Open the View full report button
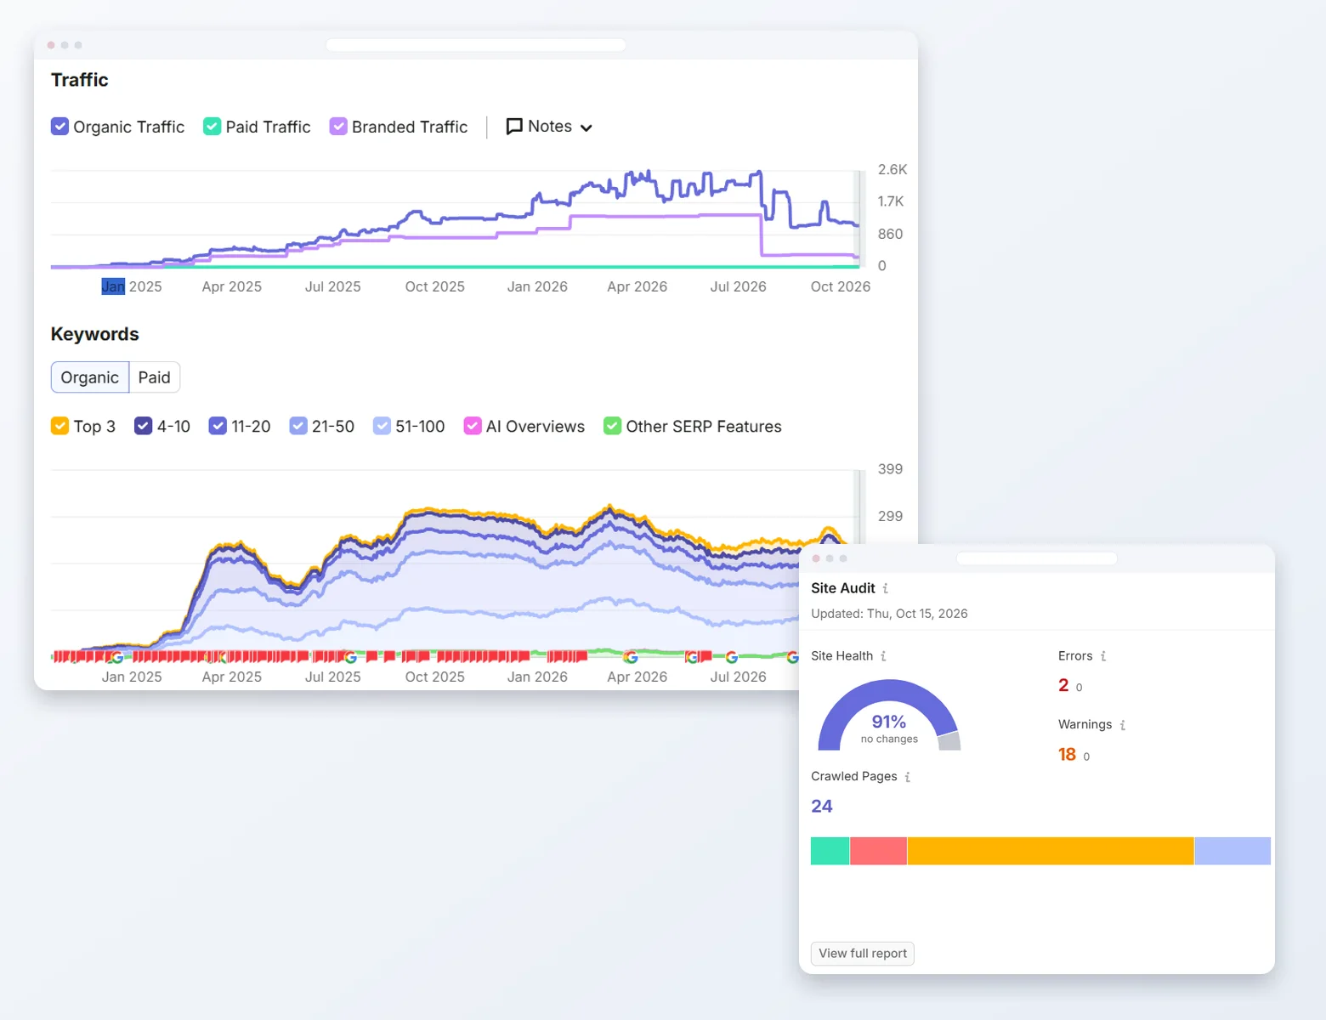The height and width of the screenshot is (1020, 1326). 863,954
